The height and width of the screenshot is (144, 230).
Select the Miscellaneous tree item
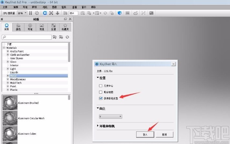coord(18,79)
